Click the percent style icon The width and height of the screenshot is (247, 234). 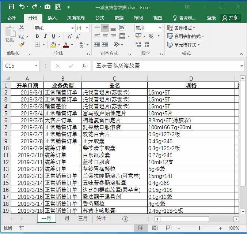tap(151, 36)
